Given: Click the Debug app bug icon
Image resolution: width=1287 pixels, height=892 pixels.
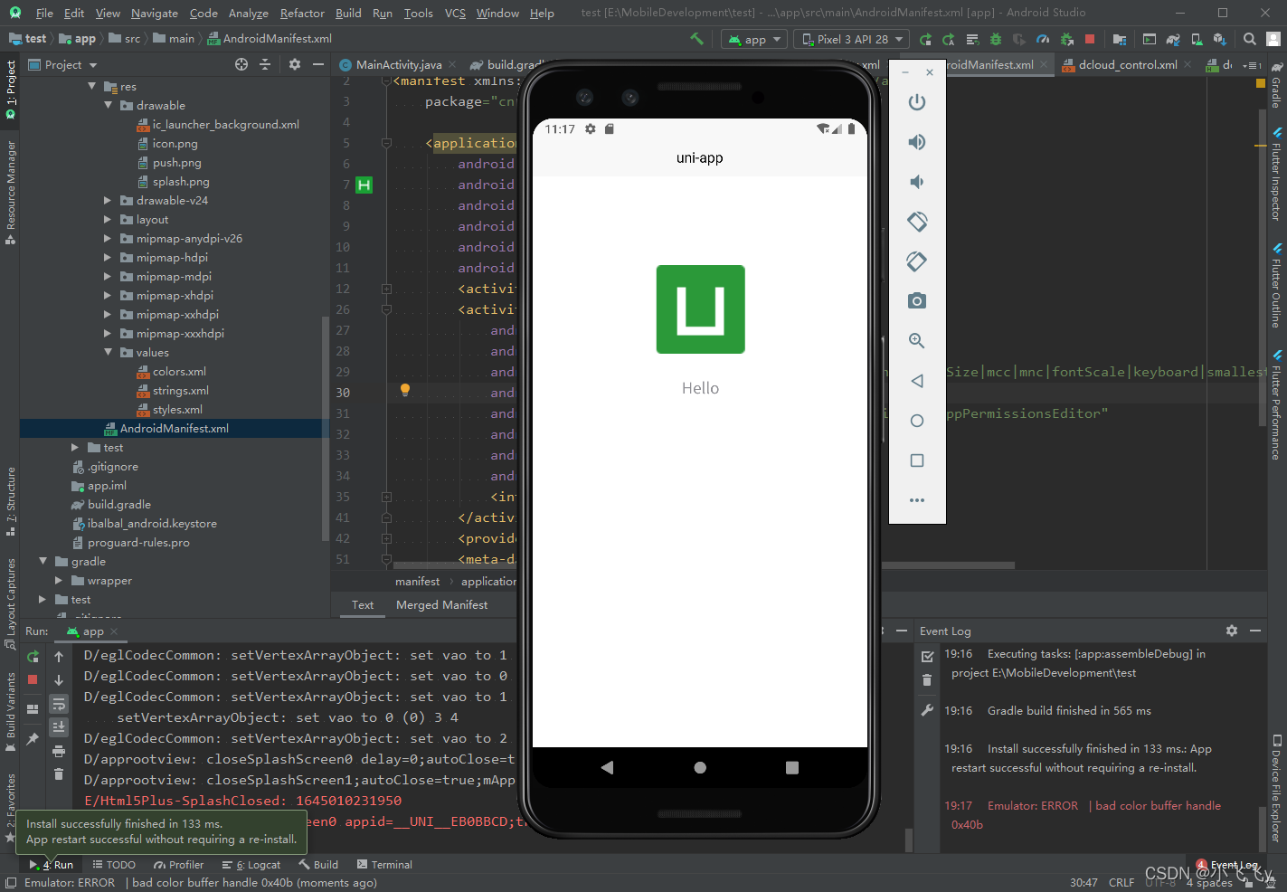Looking at the screenshot, I should tap(996, 39).
